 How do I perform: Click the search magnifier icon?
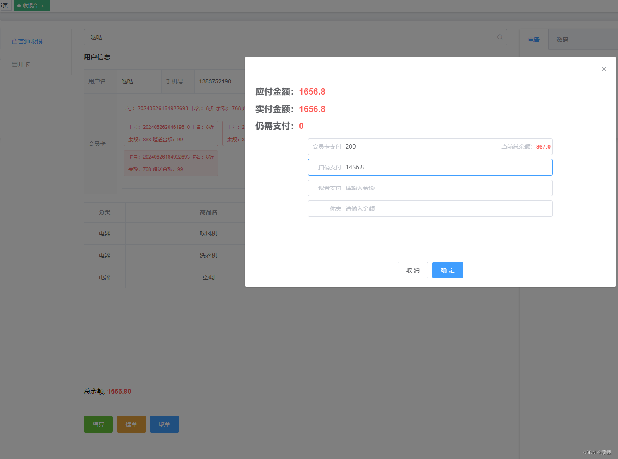(x=499, y=37)
